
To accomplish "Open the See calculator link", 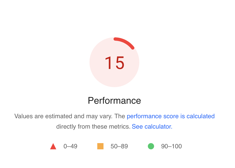I will point(152,127).
